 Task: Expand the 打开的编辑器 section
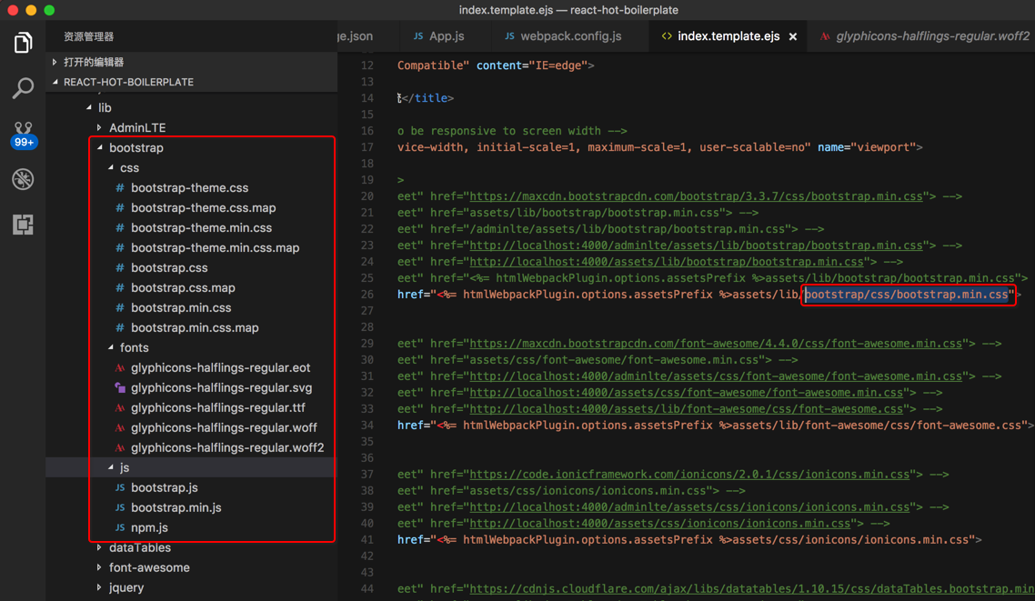[55, 63]
